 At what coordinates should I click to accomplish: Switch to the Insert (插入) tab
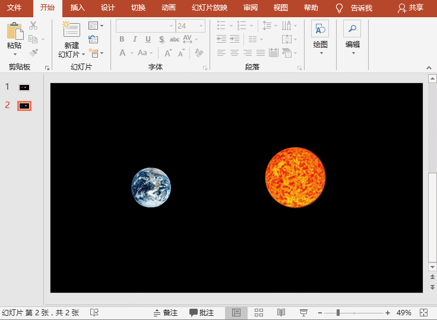point(77,8)
